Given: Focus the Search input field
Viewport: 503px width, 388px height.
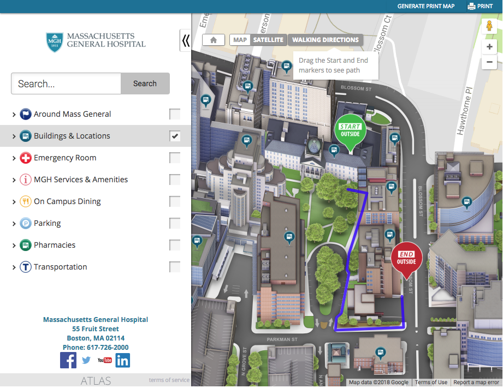Looking at the screenshot, I should coord(66,83).
